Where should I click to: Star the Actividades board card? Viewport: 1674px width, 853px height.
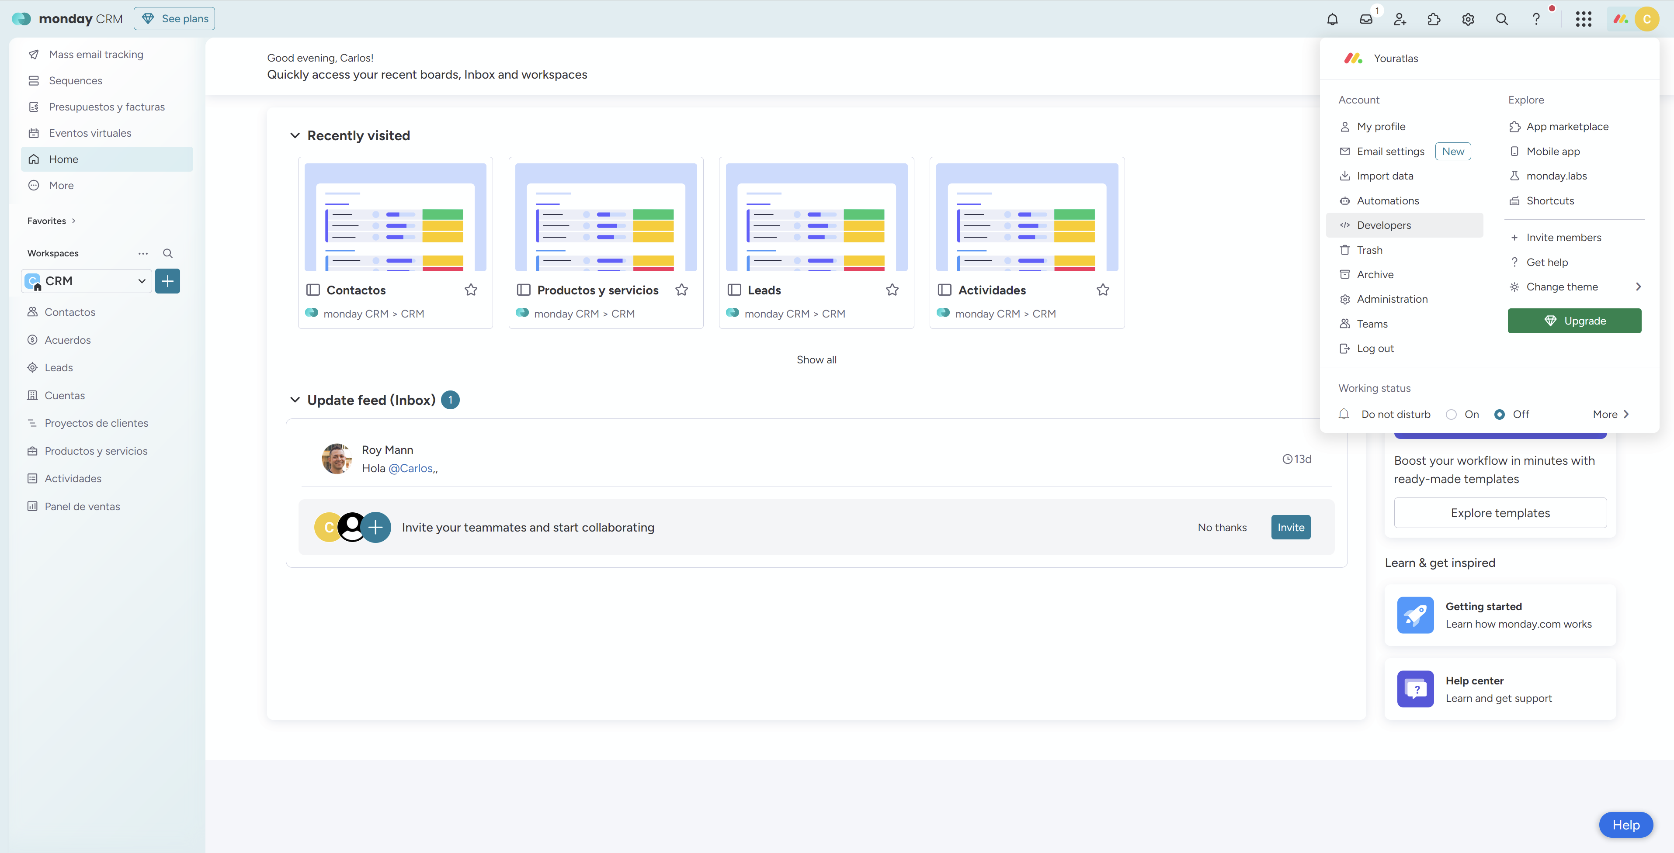1103,290
